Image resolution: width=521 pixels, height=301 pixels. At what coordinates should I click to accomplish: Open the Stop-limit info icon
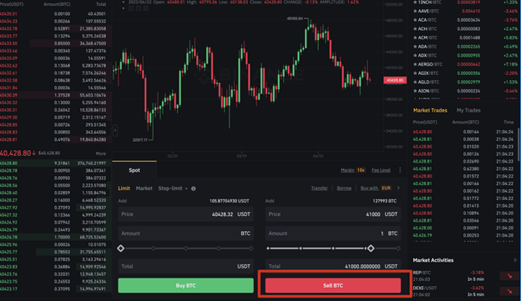[x=194, y=188]
